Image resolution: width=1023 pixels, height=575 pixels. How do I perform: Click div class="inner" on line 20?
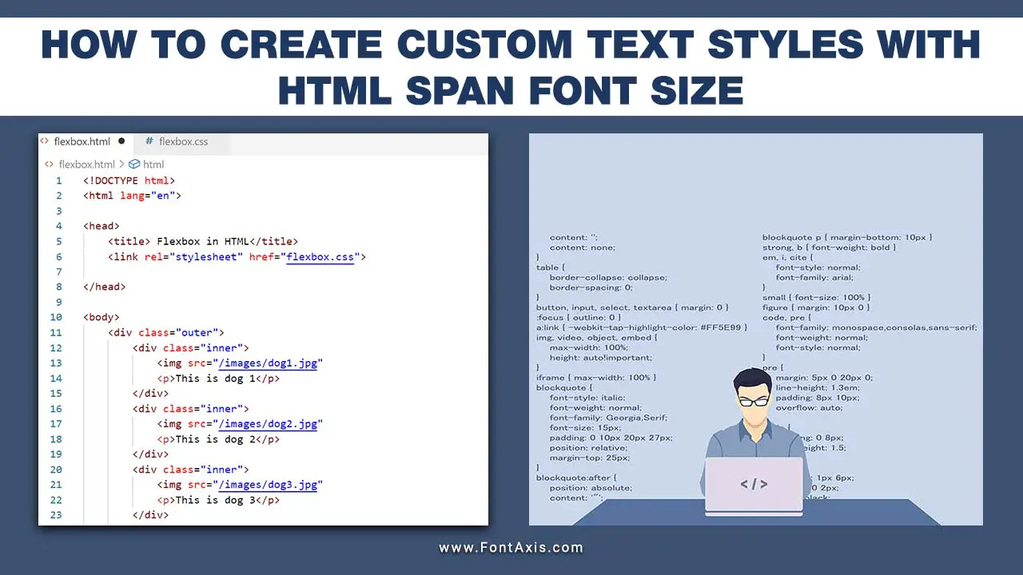pos(191,470)
